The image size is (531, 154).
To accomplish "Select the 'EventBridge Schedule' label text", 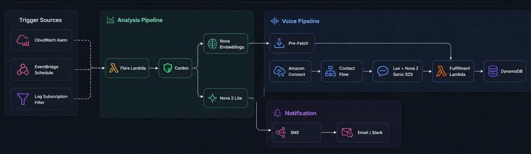I will tap(47, 70).
